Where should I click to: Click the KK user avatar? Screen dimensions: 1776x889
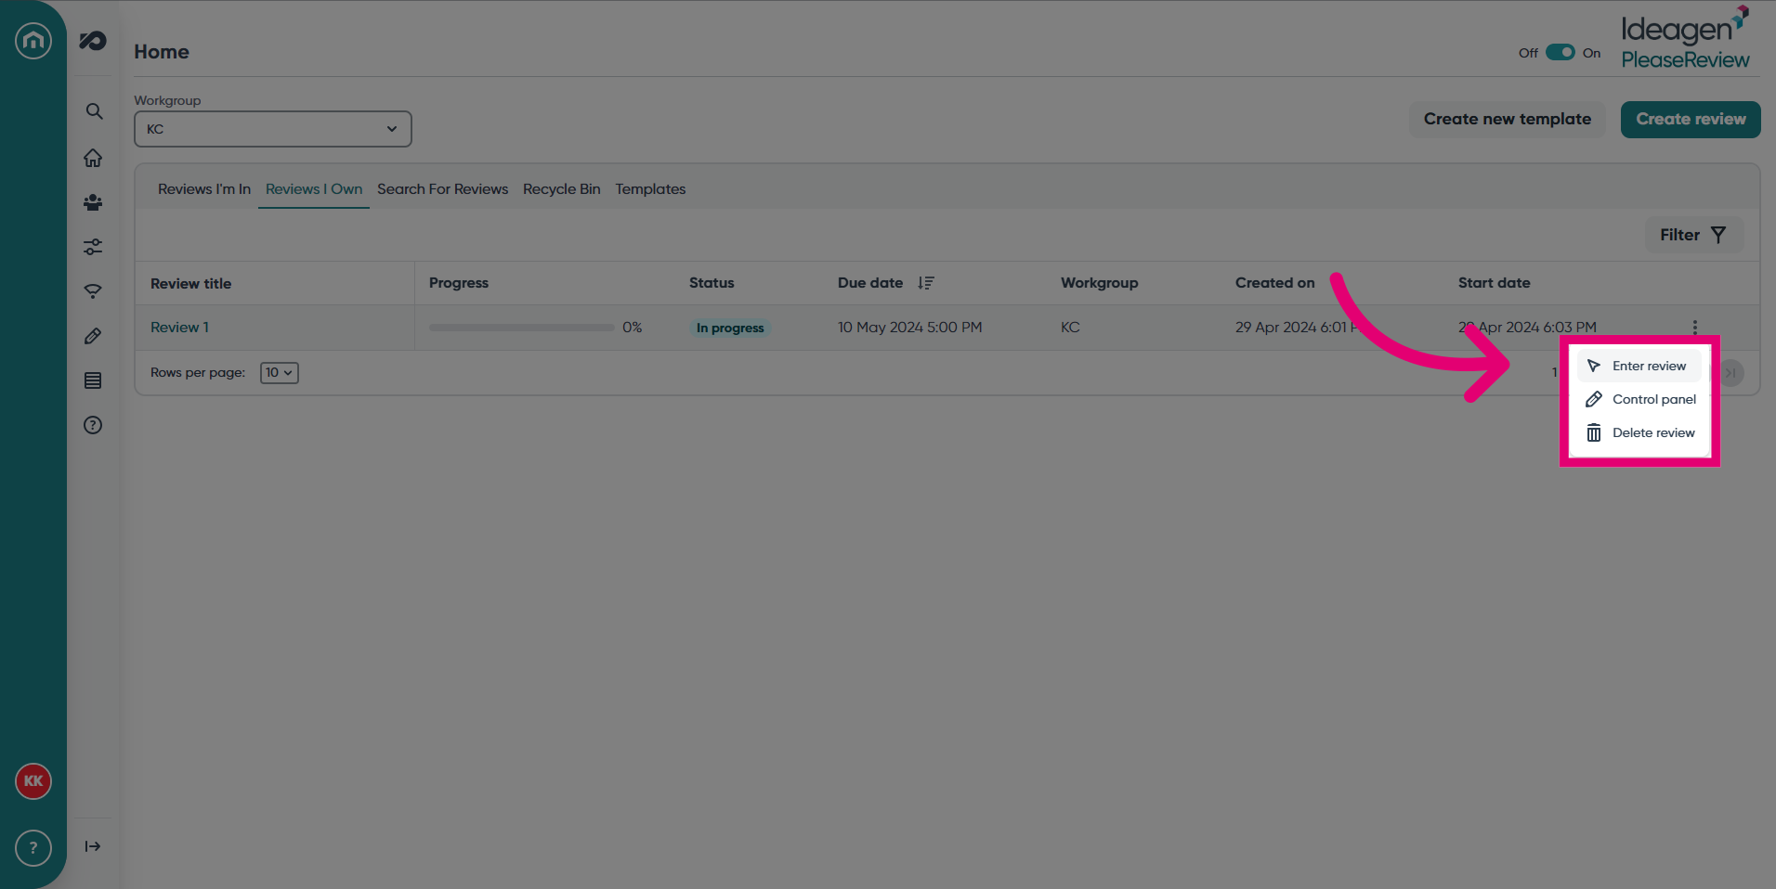tap(33, 781)
